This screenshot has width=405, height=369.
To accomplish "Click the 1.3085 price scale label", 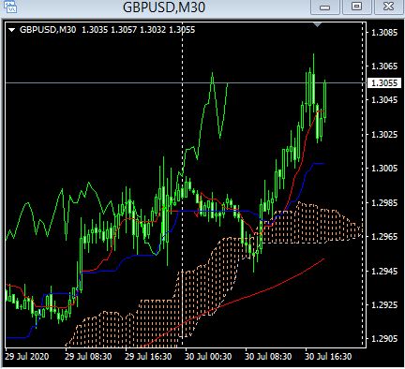I will click(x=384, y=32).
